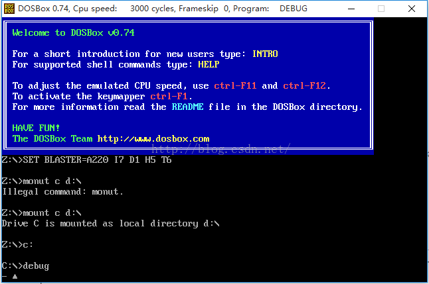This screenshot has height=284, width=429.
Task: Click 'Program: DEBUG' in the title bar
Action: tap(270, 9)
